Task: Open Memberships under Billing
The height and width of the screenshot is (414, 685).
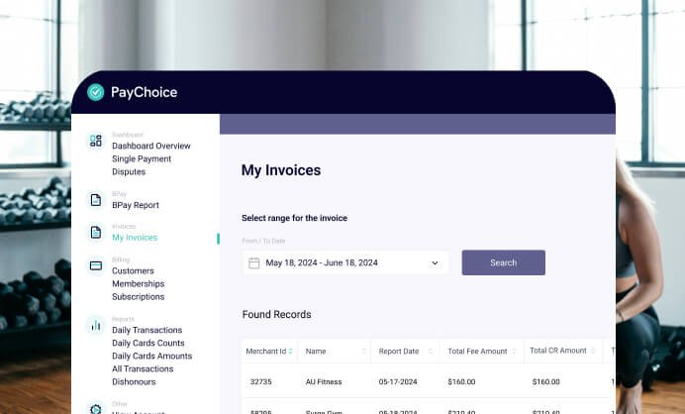Action: pyautogui.click(x=138, y=283)
